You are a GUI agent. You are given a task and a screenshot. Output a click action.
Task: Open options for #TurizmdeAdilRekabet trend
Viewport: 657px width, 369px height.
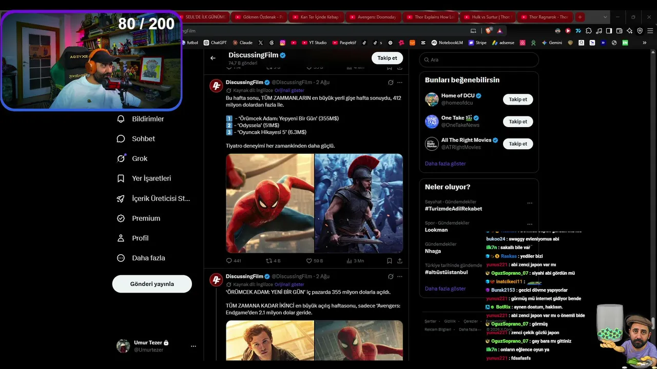point(530,203)
